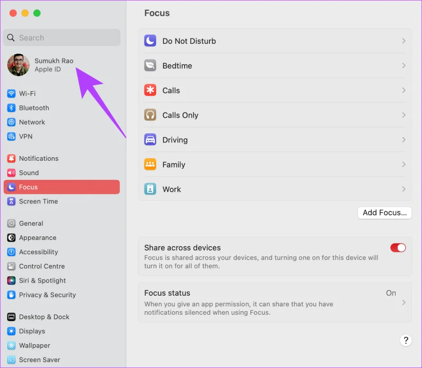
Task: Click the search magnifier icon
Action: (x=11, y=37)
